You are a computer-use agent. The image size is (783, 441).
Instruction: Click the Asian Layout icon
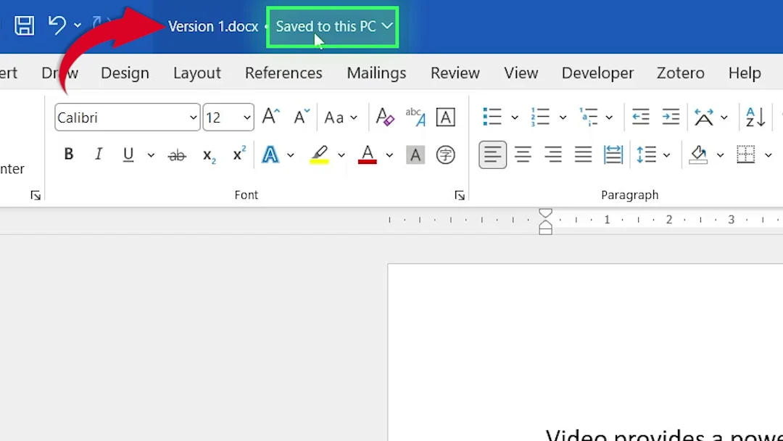(703, 117)
